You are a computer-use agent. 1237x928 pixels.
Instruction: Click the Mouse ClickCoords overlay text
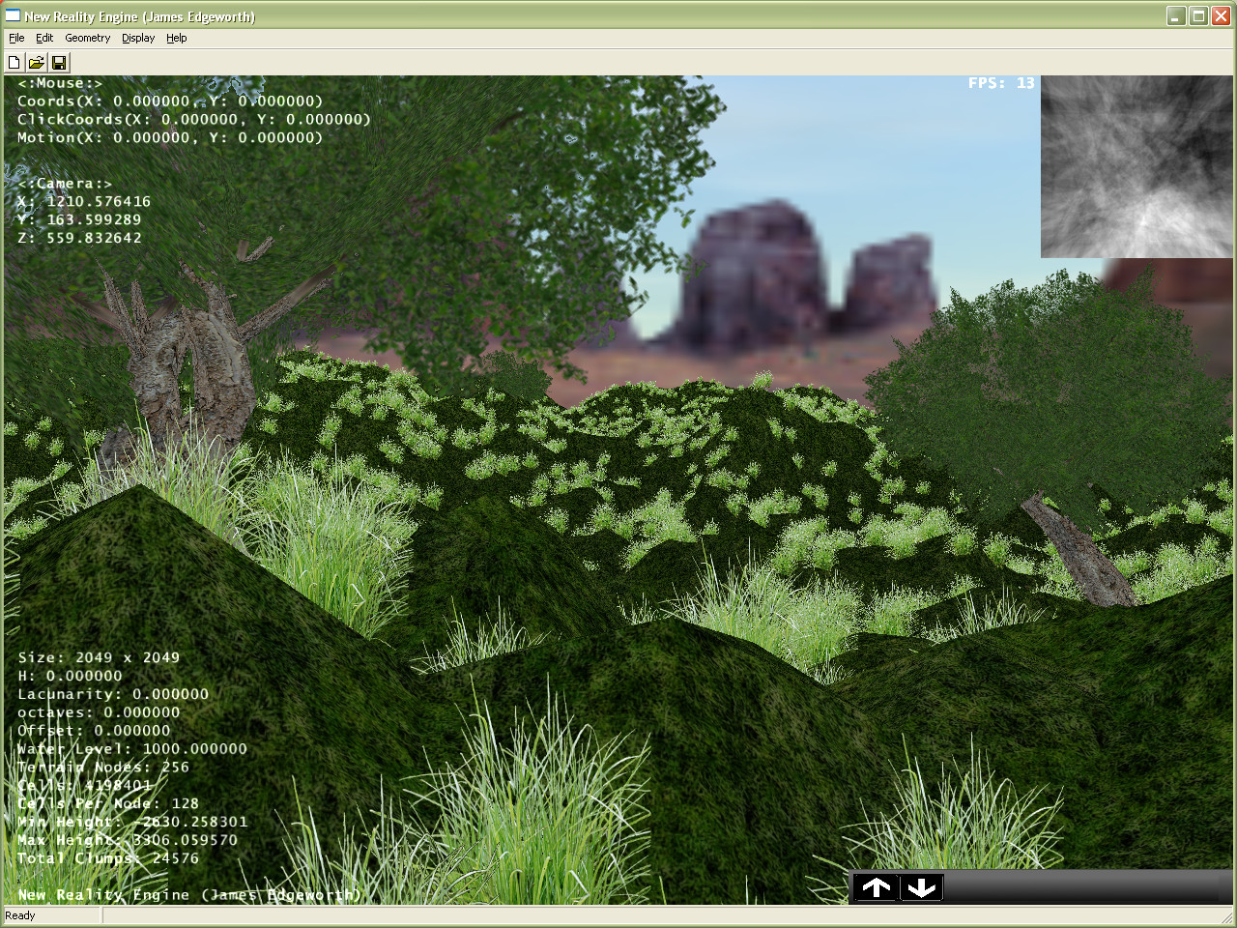coord(192,119)
